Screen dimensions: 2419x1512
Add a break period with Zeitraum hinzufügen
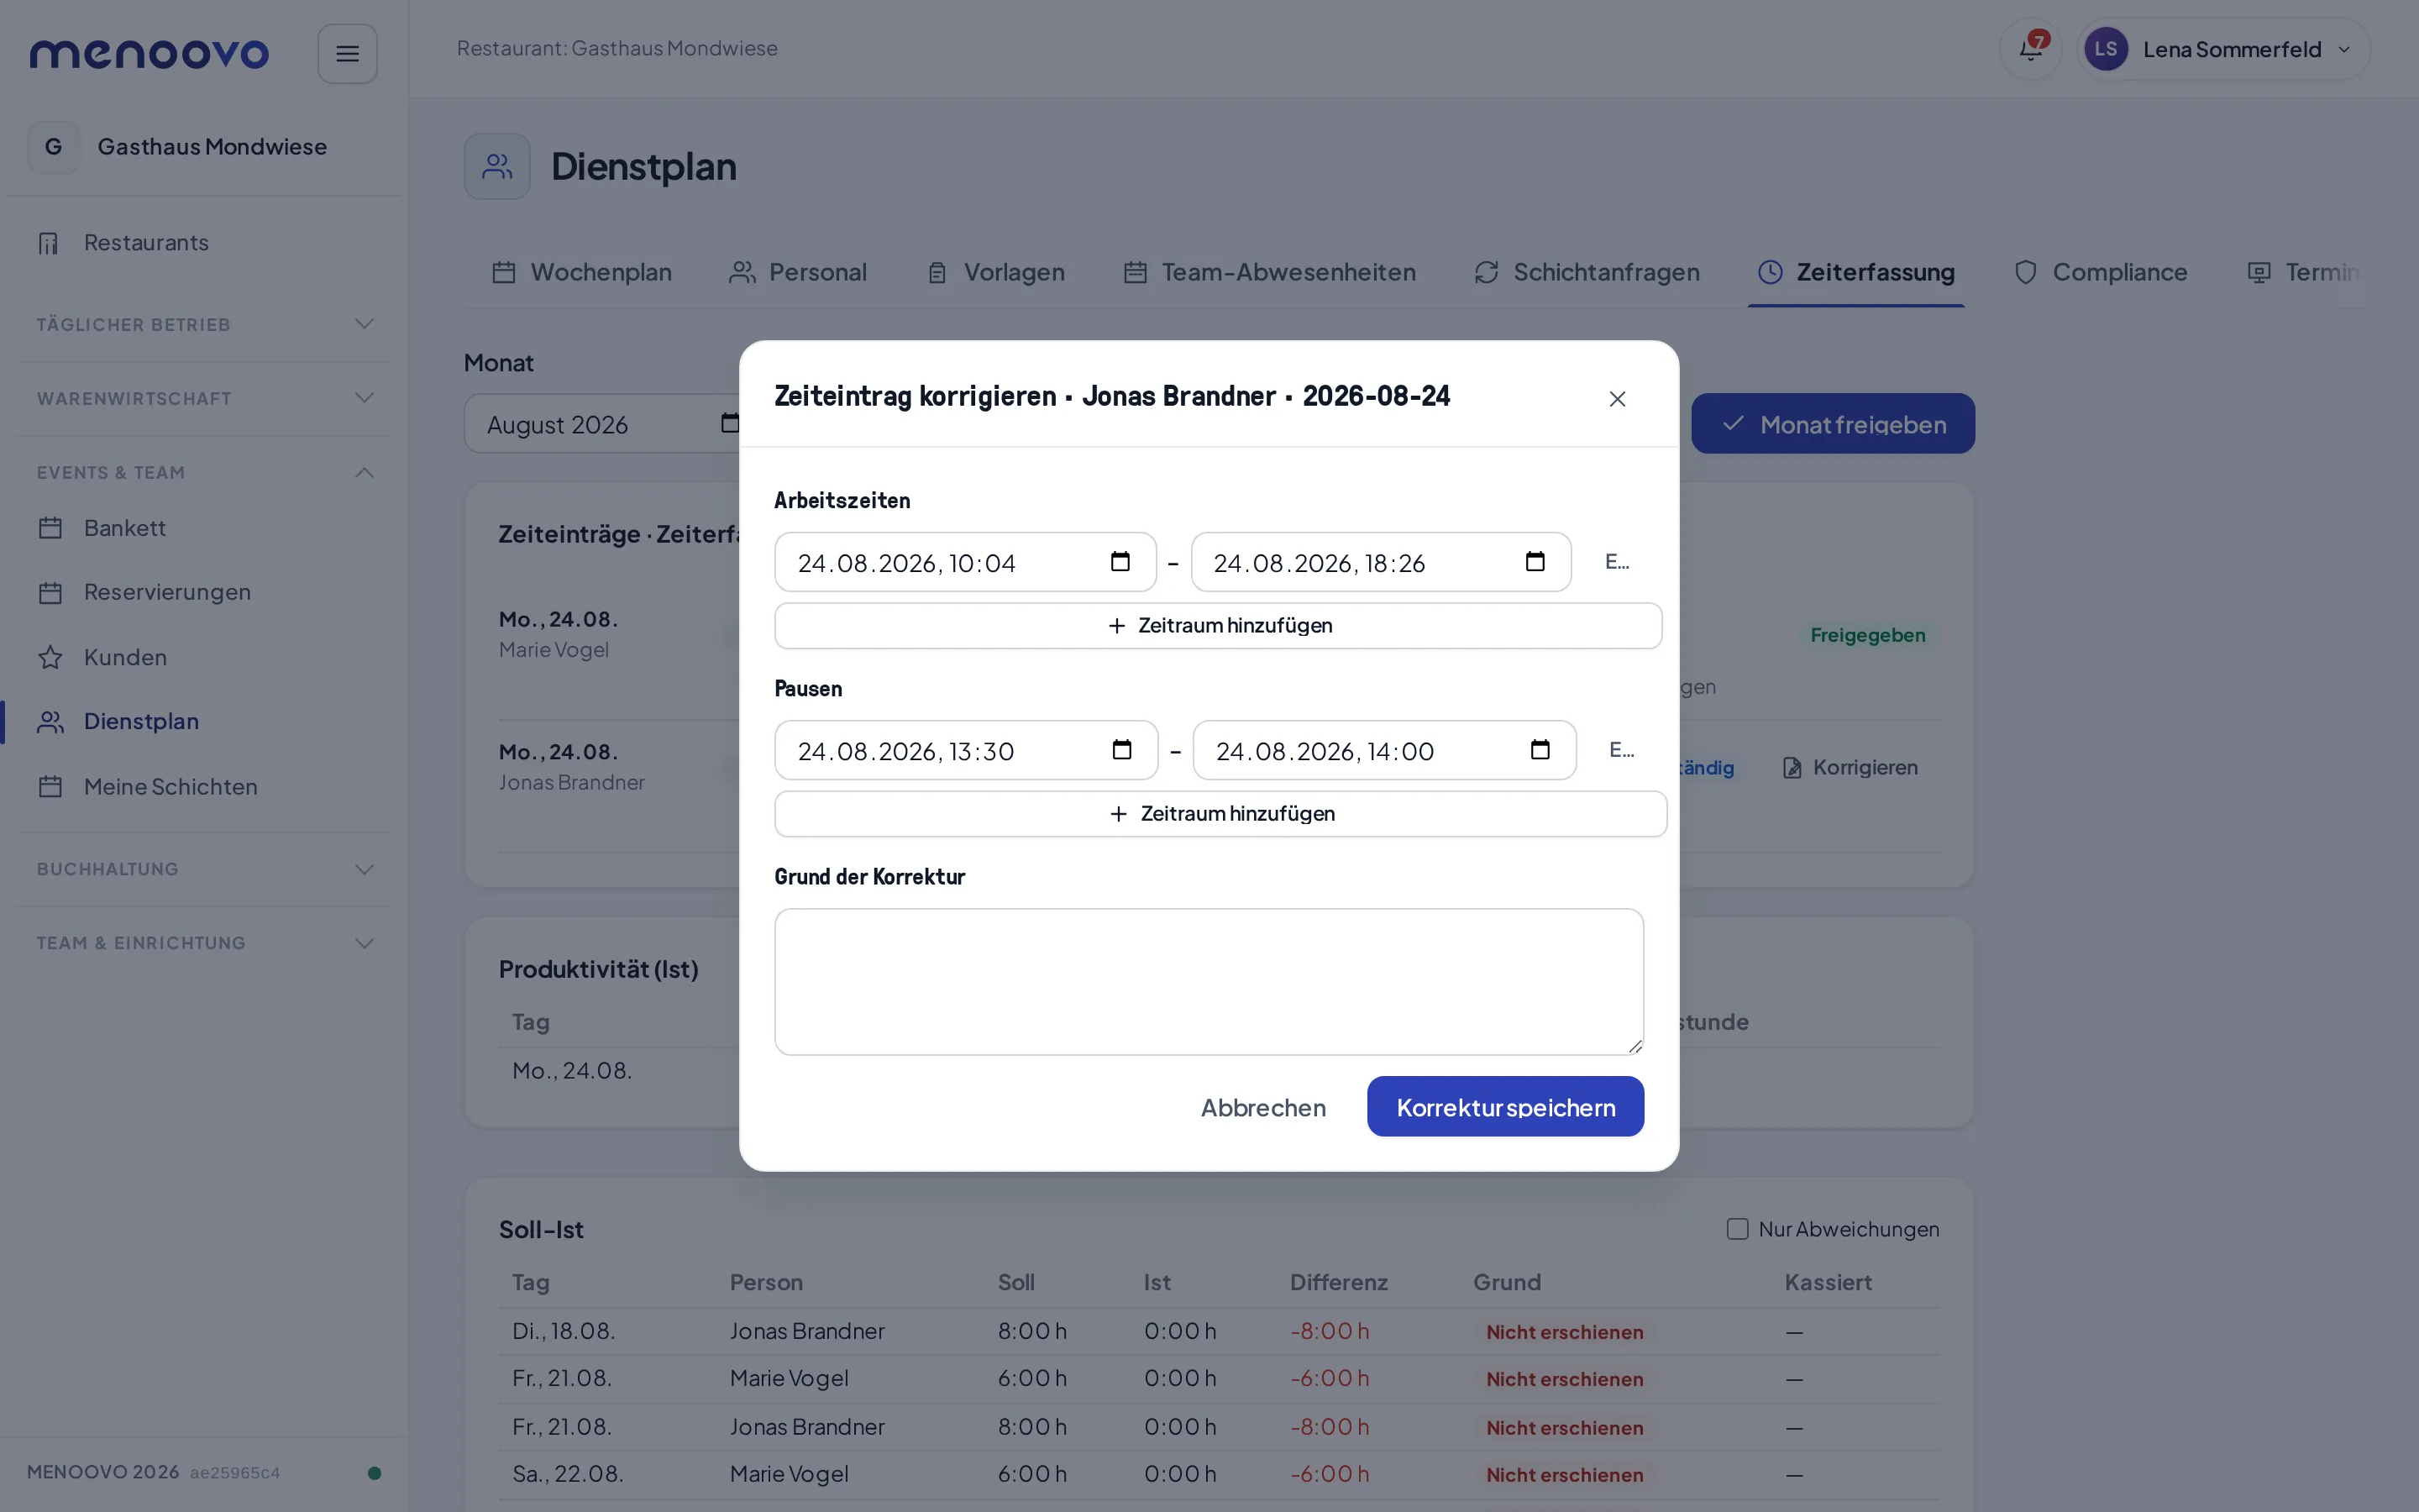pos(1220,814)
